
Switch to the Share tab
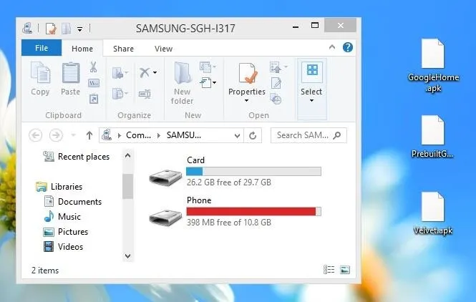click(x=123, y=49)
